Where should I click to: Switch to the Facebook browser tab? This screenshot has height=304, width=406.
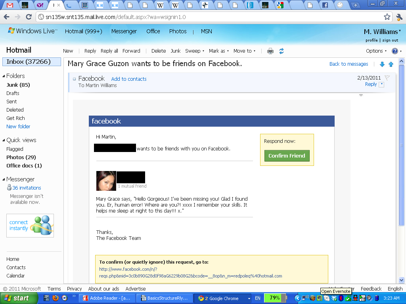click(x=325, y=5)
